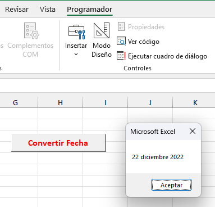Toggle Modo Diseño design mode
This screenshot has width=215, height=207.
102,40
